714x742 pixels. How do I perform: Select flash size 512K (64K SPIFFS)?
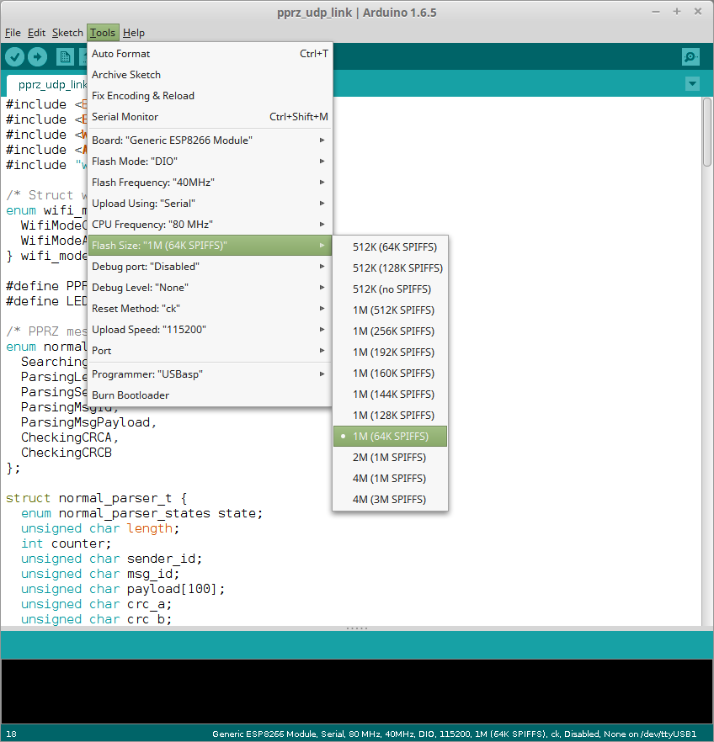(x=390, y=247)
